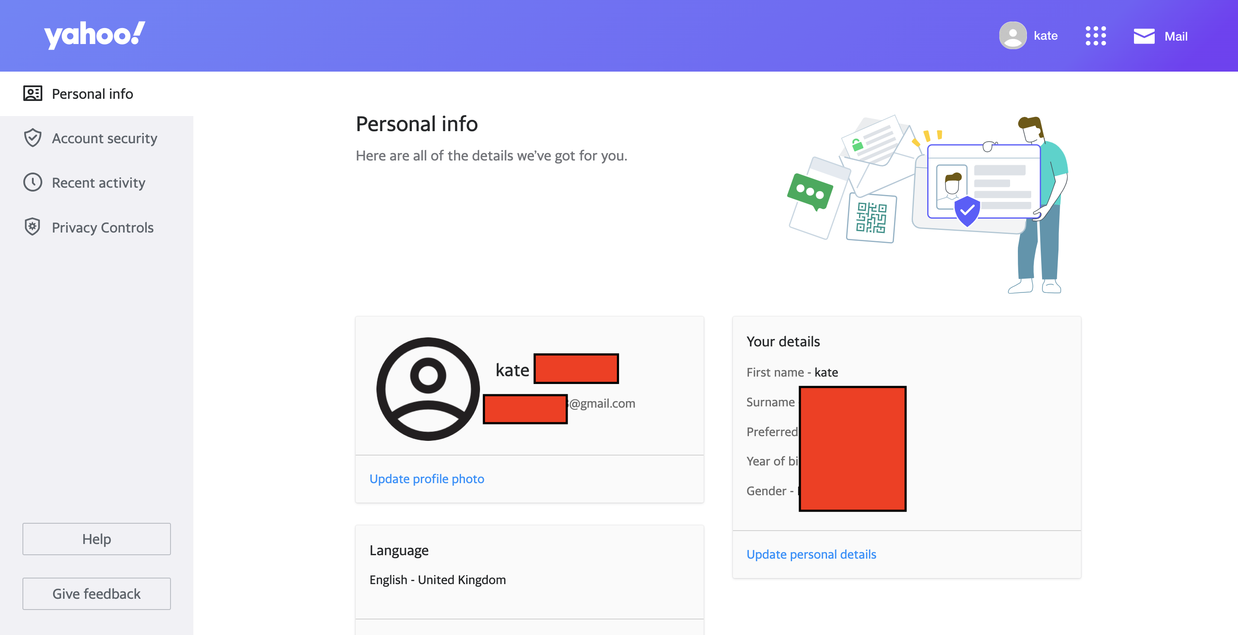This screenshot has height=635, width=1238.
Task: Click the Privacy Controls shield icon
Action: 33,227
